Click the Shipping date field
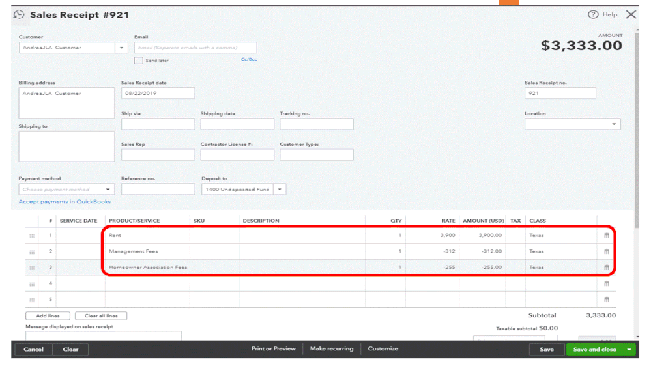651x366 pixels. pos(237,124)
